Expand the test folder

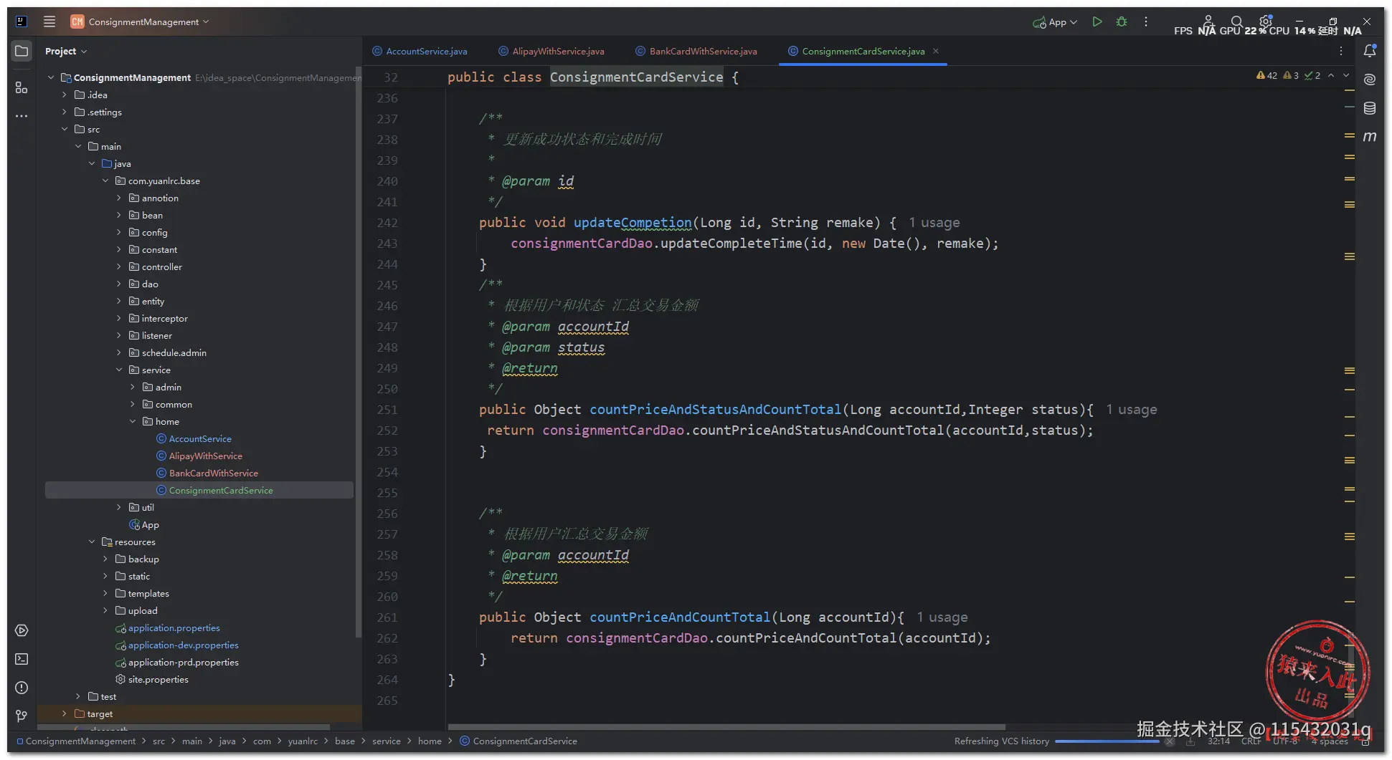pos(78,696)
